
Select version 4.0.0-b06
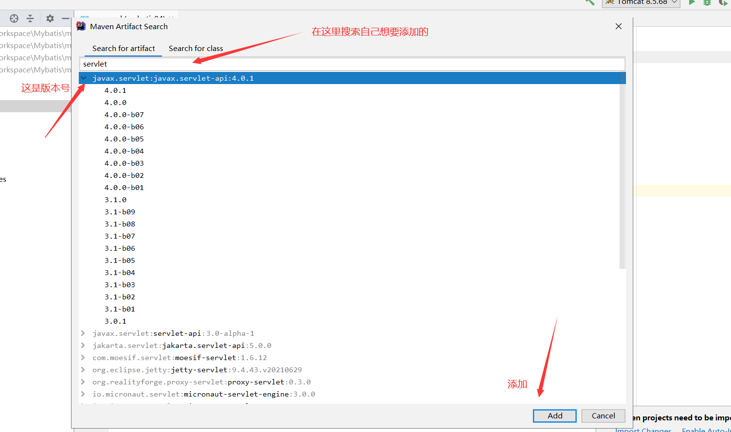coord(124,127)
